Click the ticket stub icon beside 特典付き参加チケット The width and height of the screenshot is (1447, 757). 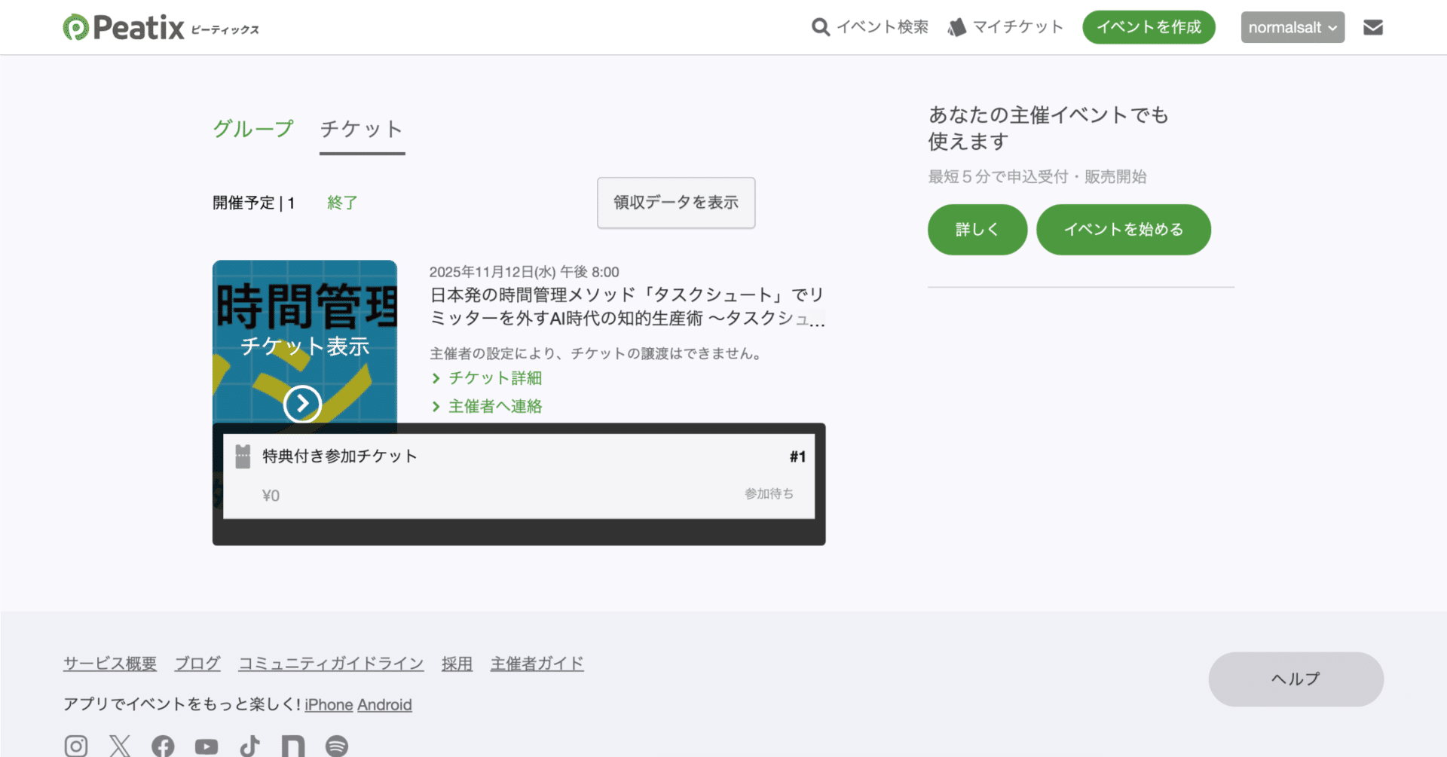tap(243, 456)
